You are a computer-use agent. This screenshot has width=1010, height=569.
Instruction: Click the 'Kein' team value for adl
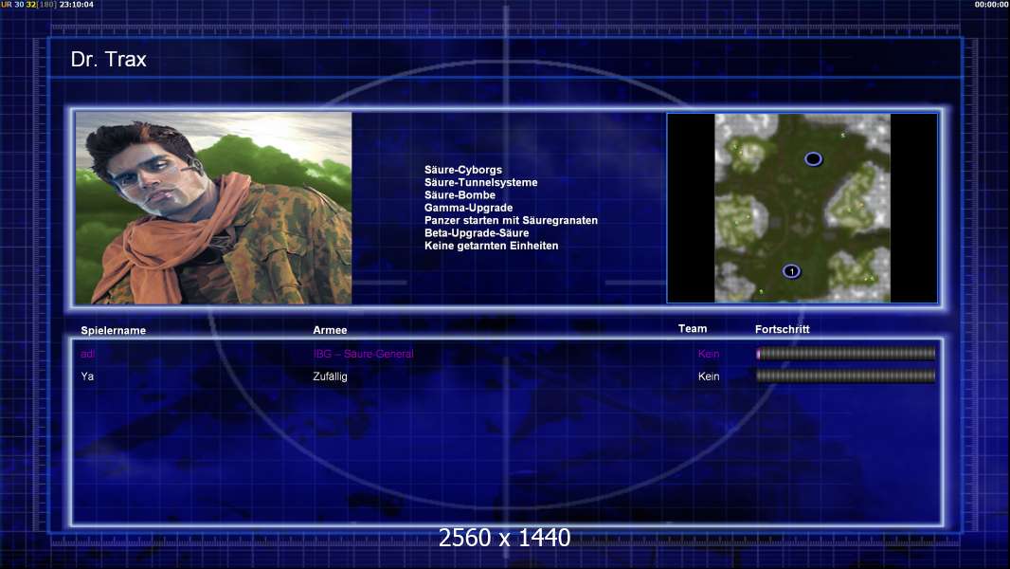[709, 354]
